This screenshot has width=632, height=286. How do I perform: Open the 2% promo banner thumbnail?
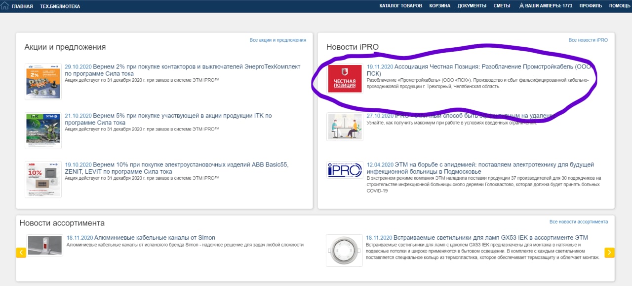[43, 81]
